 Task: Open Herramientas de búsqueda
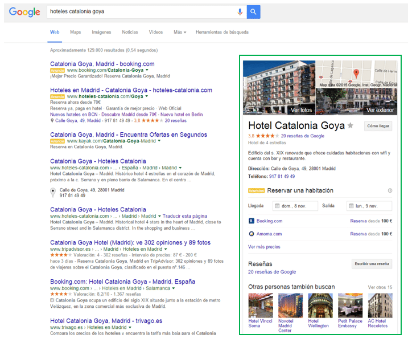222,32
